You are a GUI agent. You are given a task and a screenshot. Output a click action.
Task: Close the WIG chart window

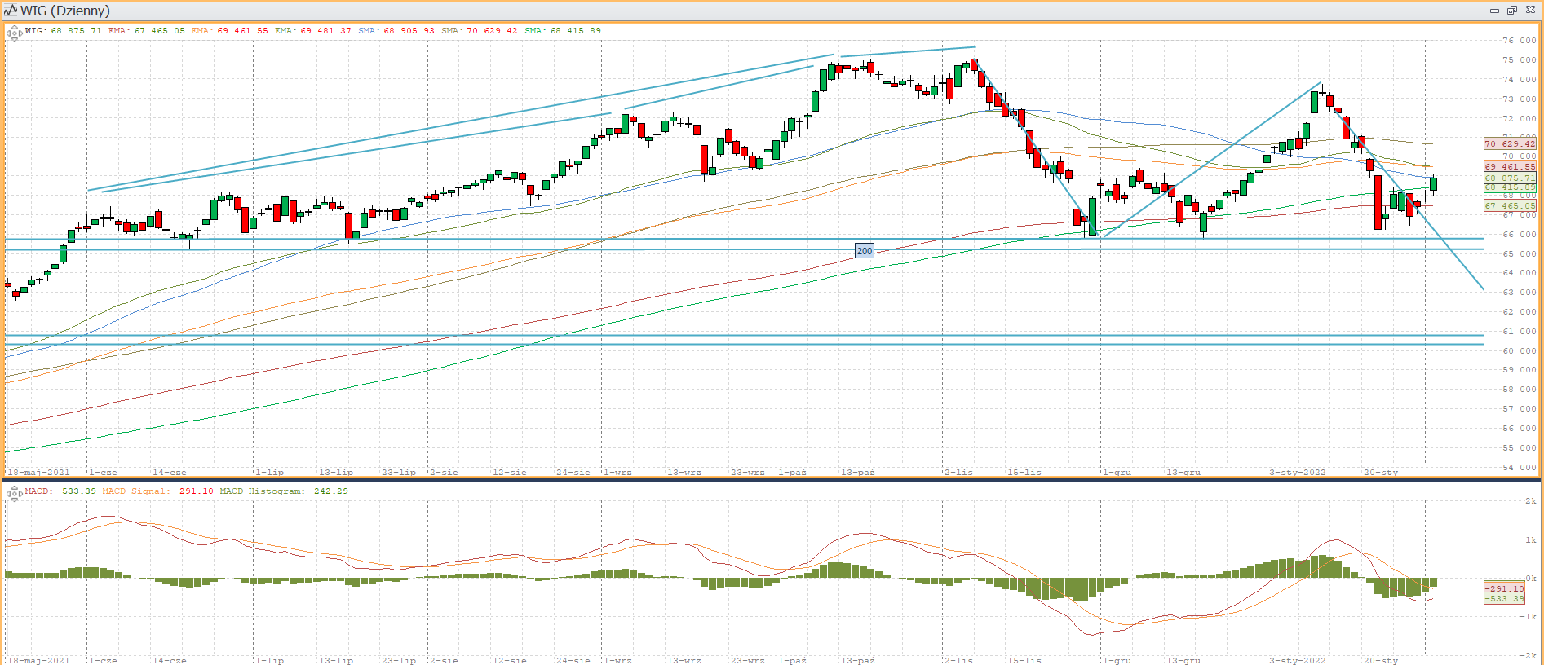[x=1530, y=11]
